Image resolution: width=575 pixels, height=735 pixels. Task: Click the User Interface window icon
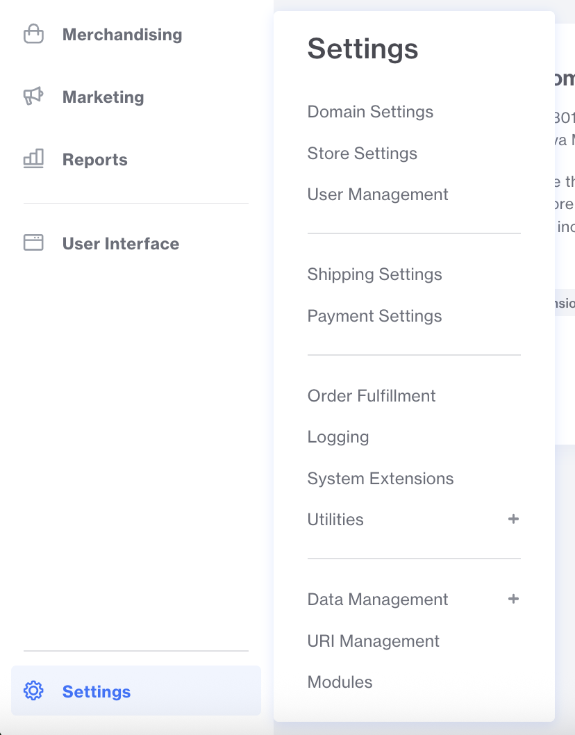click(34, 243)
